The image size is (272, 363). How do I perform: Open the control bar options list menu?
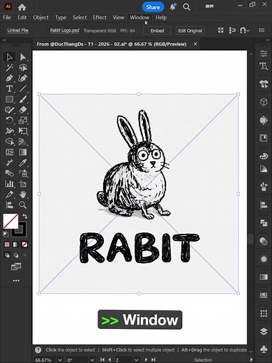(x=262, y=30)
